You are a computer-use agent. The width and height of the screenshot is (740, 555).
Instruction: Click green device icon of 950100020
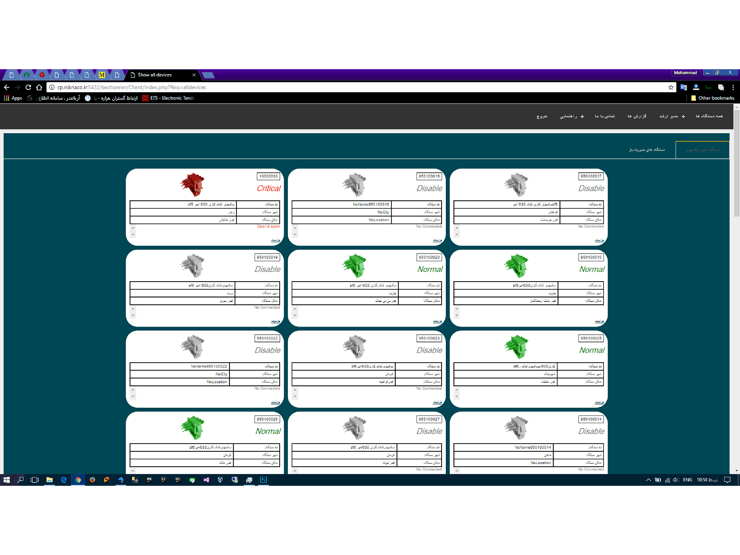click(354, 265)
